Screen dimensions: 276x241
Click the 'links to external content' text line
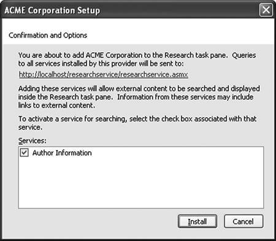tap(56, 105)
